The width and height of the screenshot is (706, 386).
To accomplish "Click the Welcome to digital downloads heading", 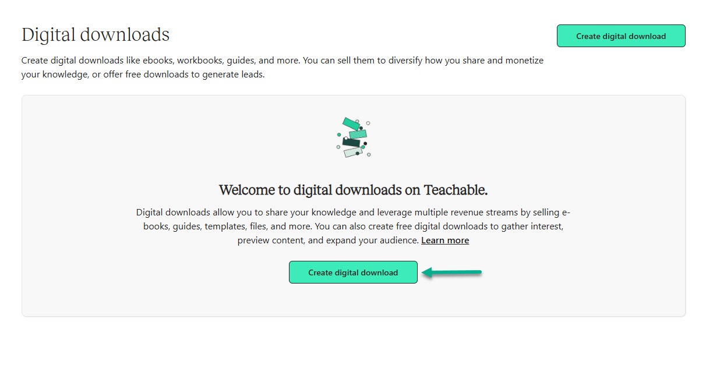I will click(353, 190).
